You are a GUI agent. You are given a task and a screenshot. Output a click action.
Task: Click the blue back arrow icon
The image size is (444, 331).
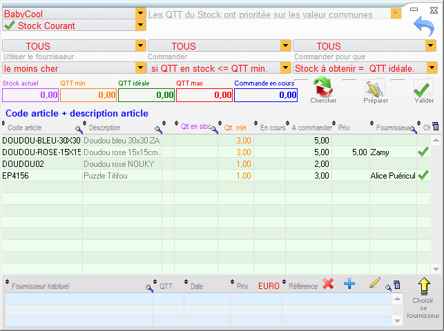tap(424, 26)
